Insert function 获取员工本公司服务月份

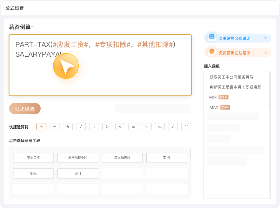(231, 77)
